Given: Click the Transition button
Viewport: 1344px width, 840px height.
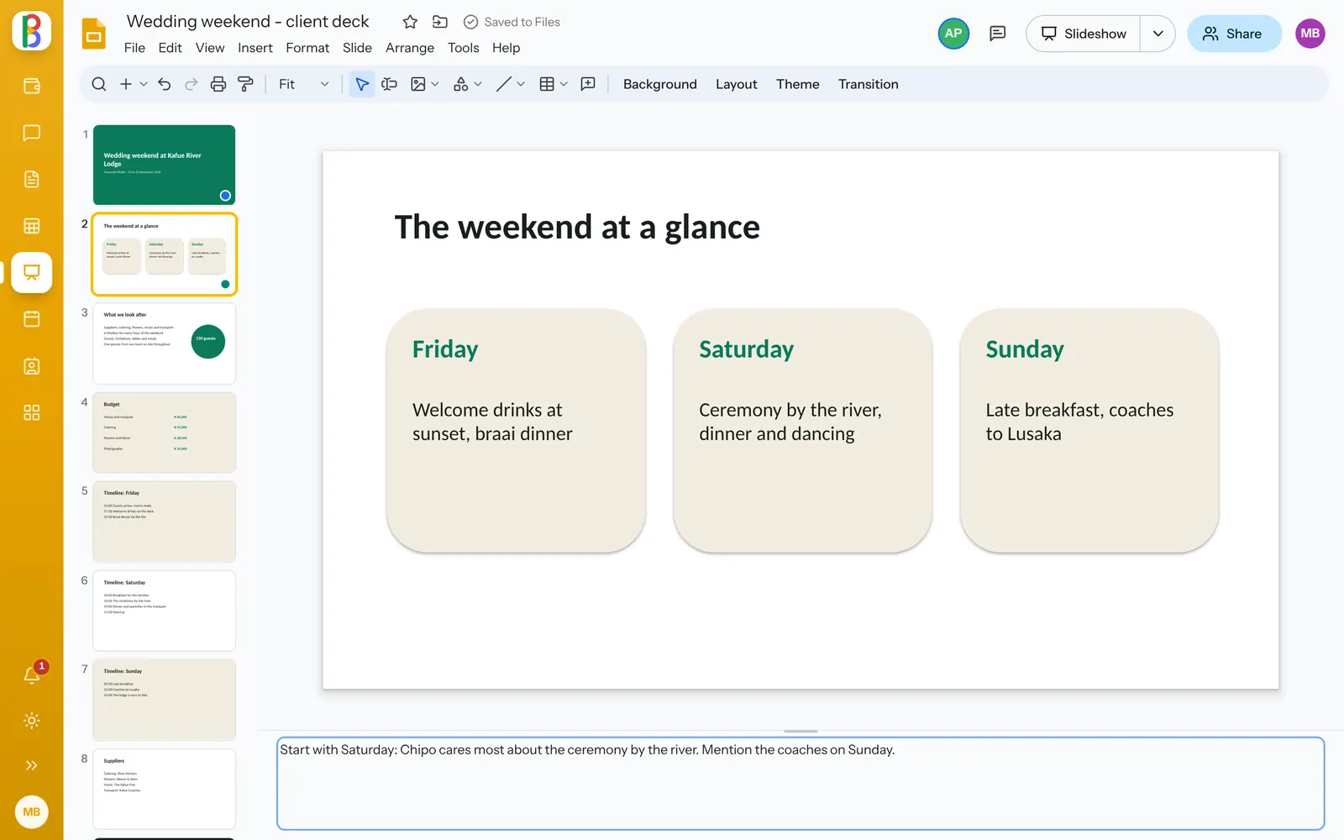Looking at the screenshot, I should click(868, 84).
